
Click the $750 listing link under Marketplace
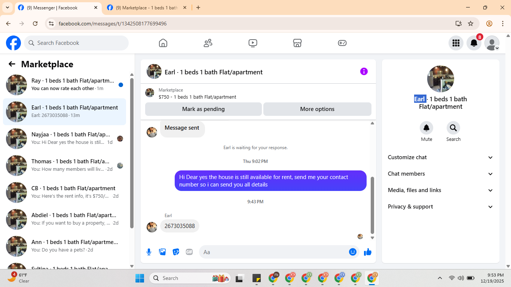[197, 97]
